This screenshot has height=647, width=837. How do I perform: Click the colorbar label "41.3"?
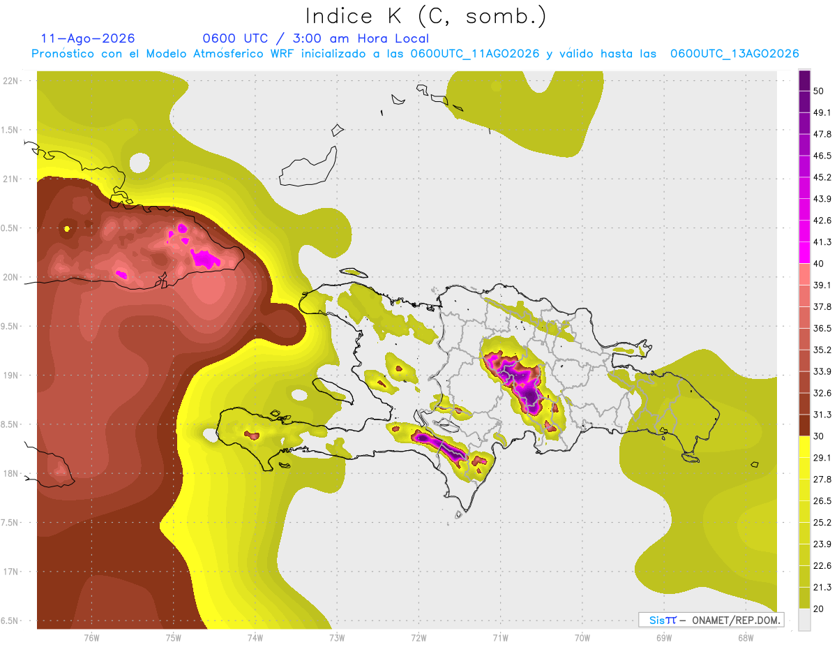coord(822,242)
